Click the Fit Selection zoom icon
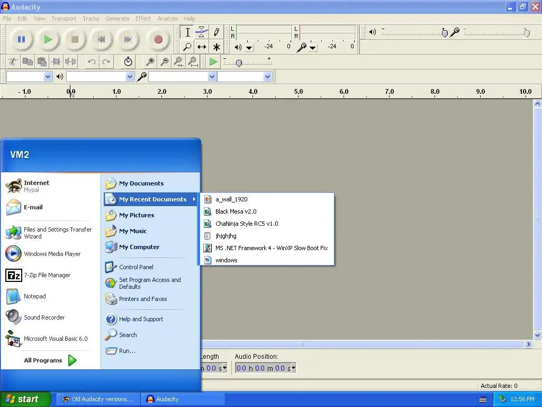This screenshot has width=542, height=407. tap(179, 62)
